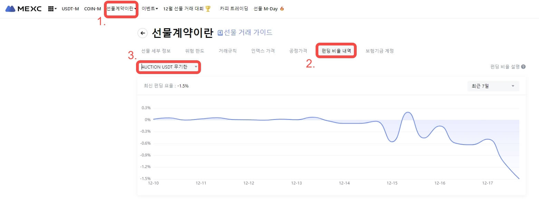Click the 펀딩 비율 설명 question mark icon
Screen dimensions: 539x199
(x=523, y=67)
